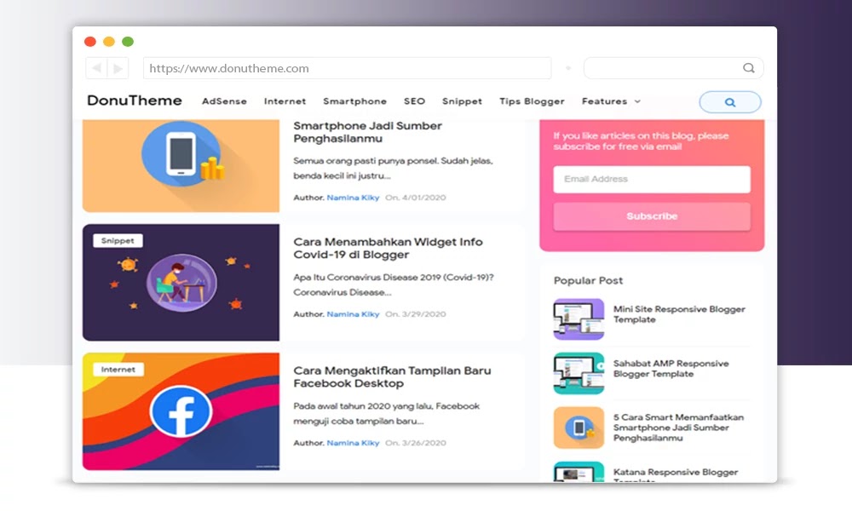This screenshot has height=511, width=852.
Task: Click the yellow minimize window dot
Action: point(109,42)
